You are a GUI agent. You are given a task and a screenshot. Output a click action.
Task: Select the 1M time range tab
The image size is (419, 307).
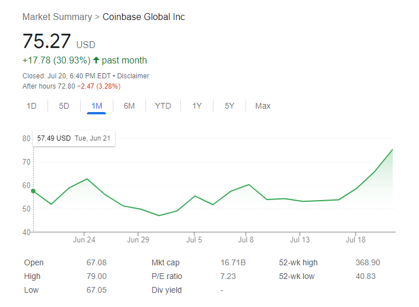(97, 106)
